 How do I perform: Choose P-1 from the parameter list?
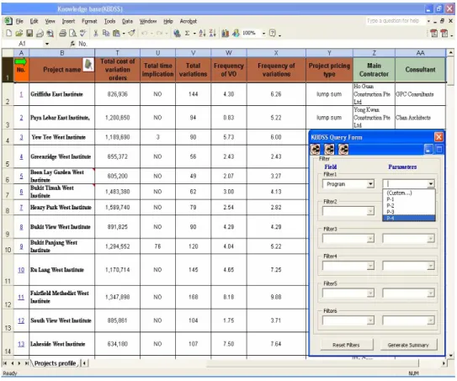pyautogui.click(x=409, y=199)
